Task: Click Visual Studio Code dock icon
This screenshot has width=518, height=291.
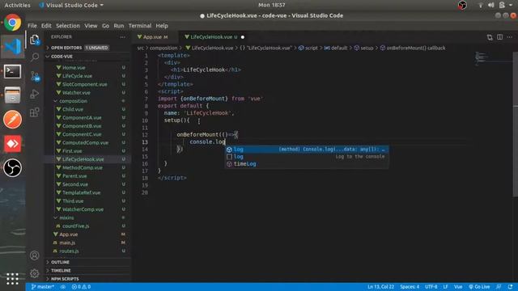Action: [13, 47]
